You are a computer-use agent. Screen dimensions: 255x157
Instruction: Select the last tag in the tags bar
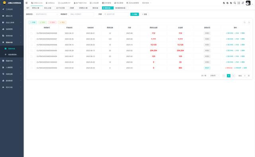(121, 8)
